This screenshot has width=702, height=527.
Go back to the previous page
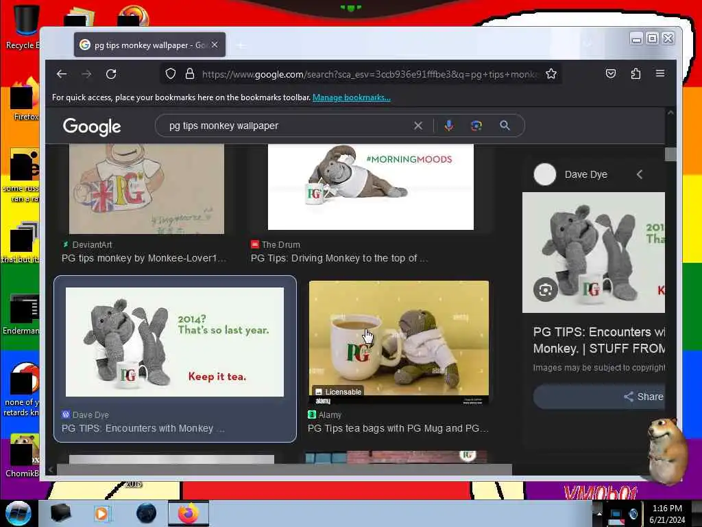point(62,74)
